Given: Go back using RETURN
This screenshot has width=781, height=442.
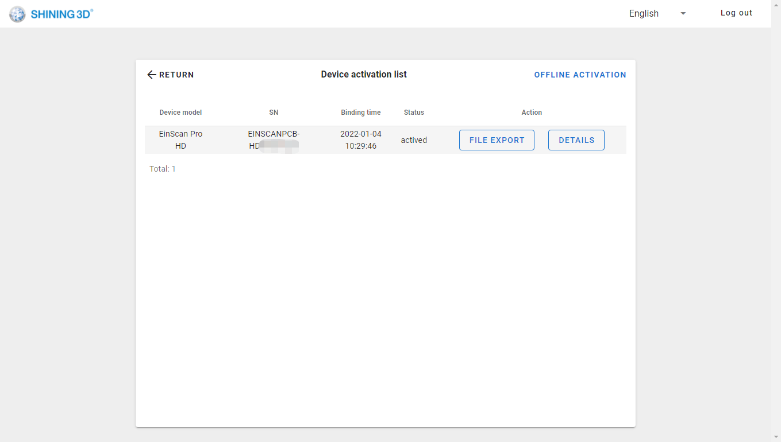Looking at the screenshot, I should (171, 75).
